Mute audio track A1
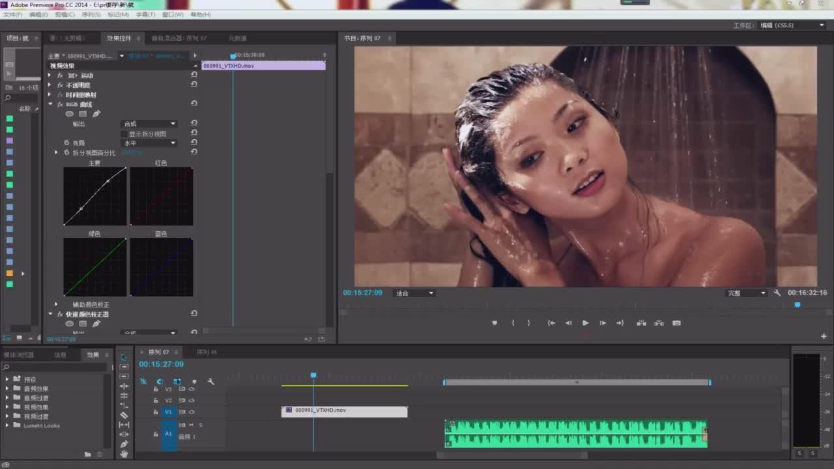Screen dimensions: 834x469 click(191, 425)
